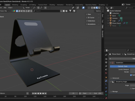Open the Options dropdown in the viewport header
The image size is (135, 101).
(x=99, y=11)
